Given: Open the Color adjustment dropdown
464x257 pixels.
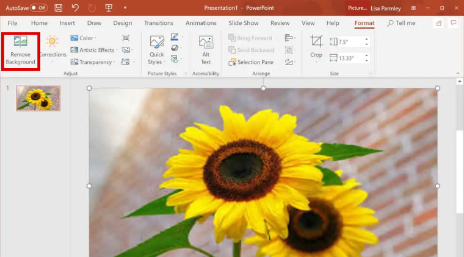Looking at the screenshot, I should click(x=84, y=38).
